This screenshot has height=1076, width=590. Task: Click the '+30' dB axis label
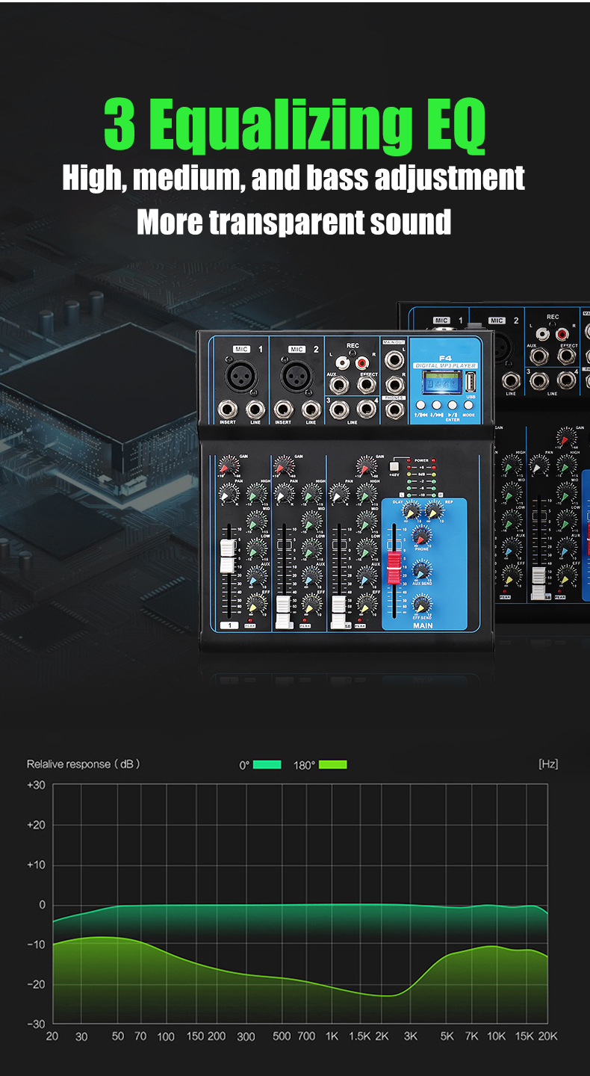pyautogui.click(x=36, y=785)
